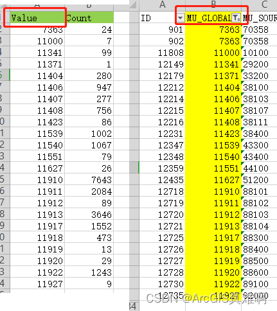Click ID cell 12730
Image resolution: width=277 pixels, height=311 pixels.
click(162, 284)
